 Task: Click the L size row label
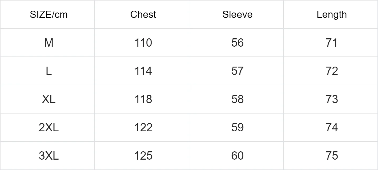[49, 71]
